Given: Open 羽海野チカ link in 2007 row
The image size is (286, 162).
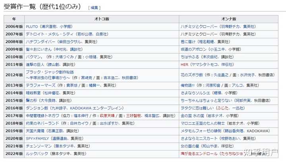Looking at the screenshot, I should [x=230, y=34].
